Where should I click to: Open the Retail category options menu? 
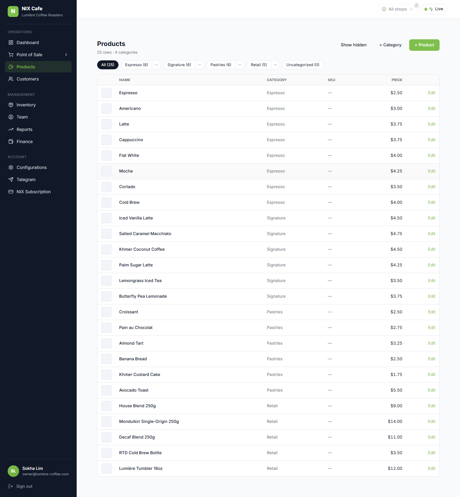point(275,65)
